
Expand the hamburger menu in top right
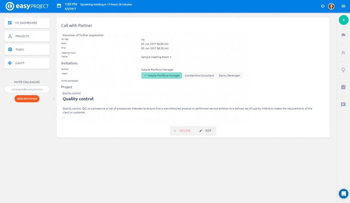(343, 6)
